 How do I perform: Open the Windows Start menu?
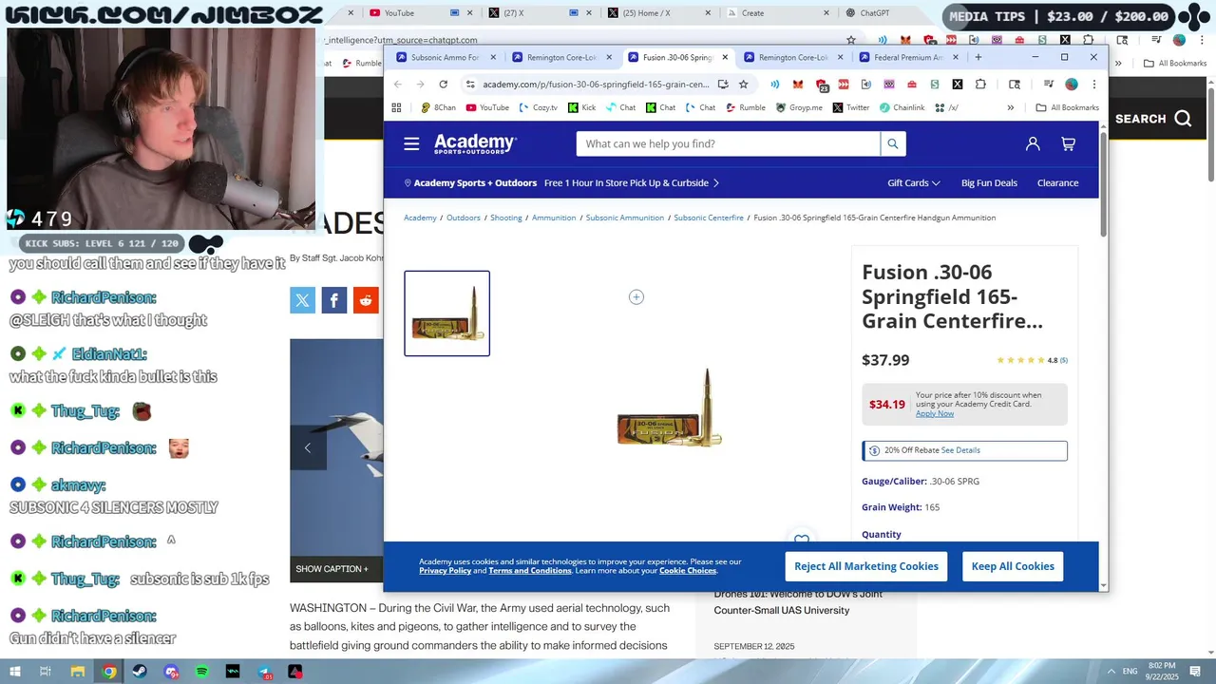click(x=14, y=672)
